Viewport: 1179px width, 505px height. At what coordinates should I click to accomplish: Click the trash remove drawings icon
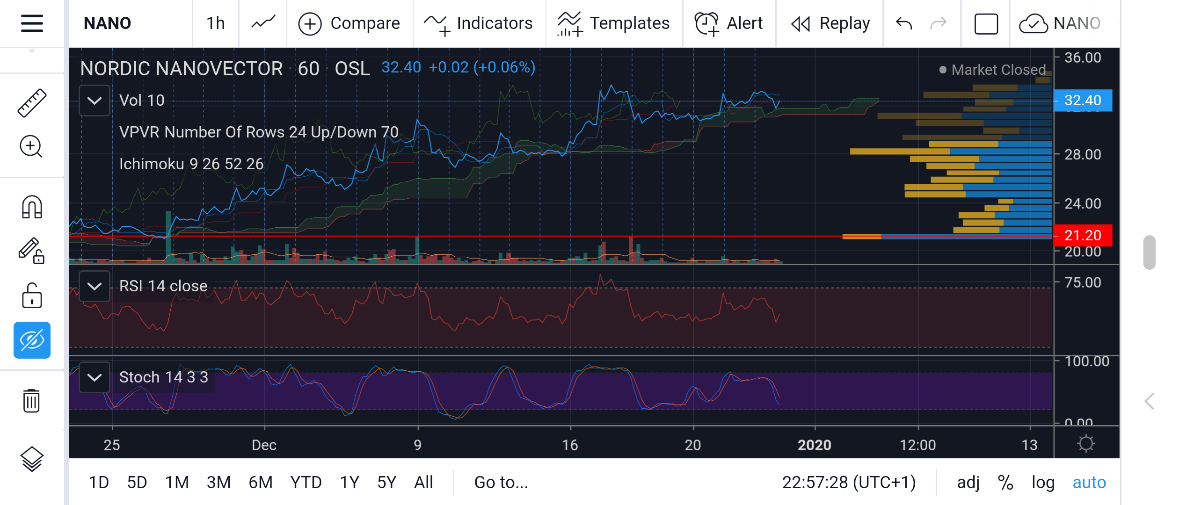[31, 401]
